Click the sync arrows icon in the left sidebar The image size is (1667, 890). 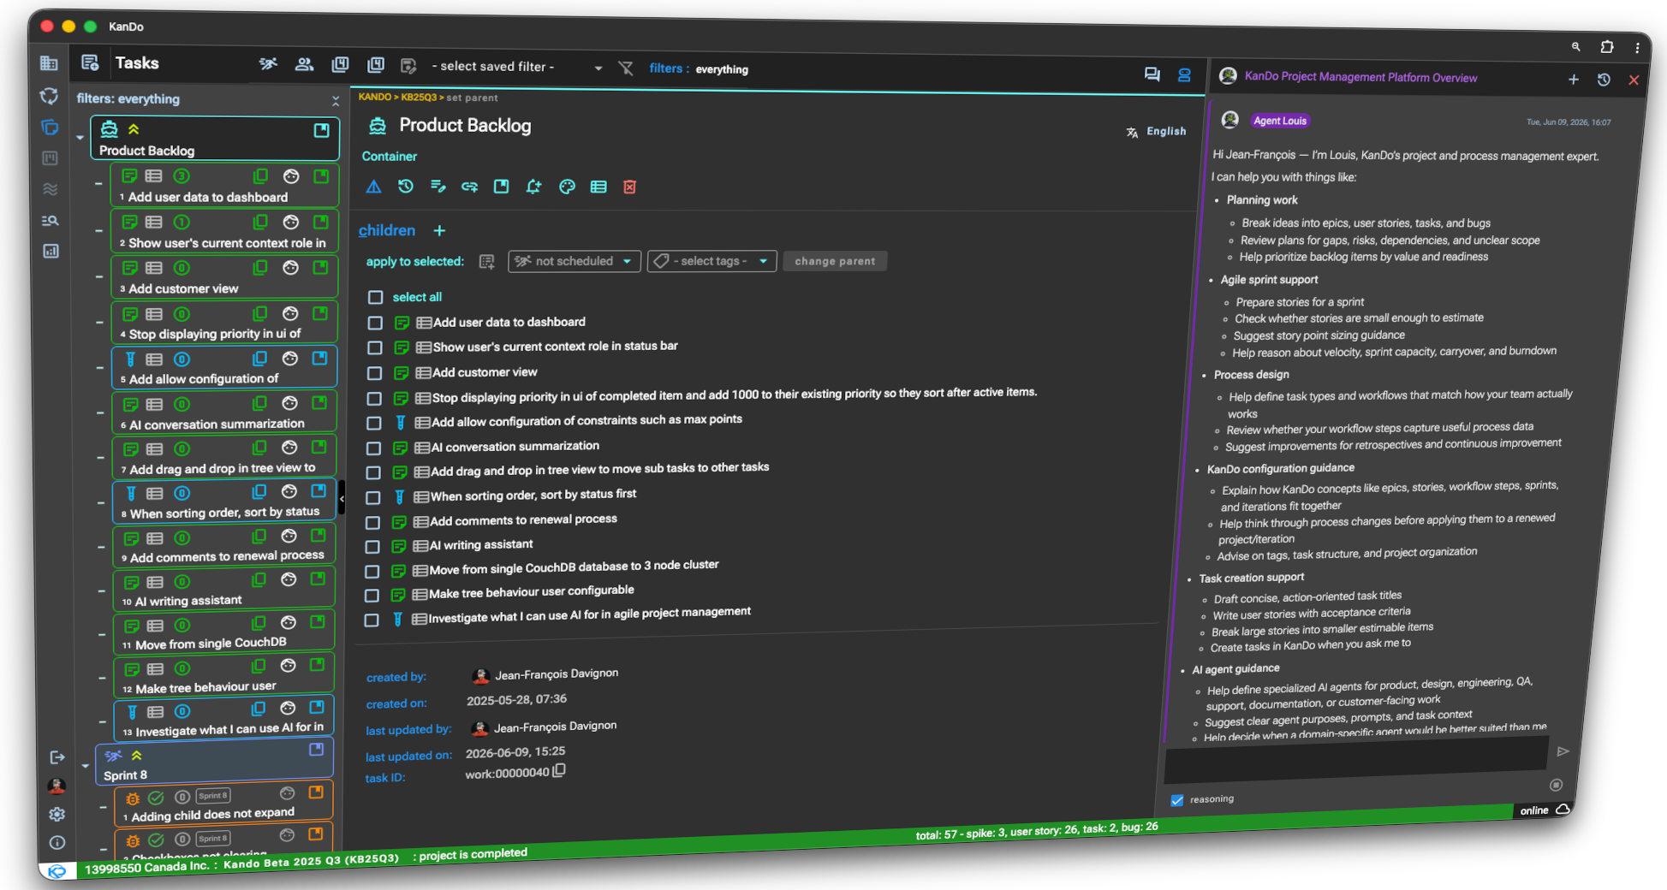click(x=50, y=96)
